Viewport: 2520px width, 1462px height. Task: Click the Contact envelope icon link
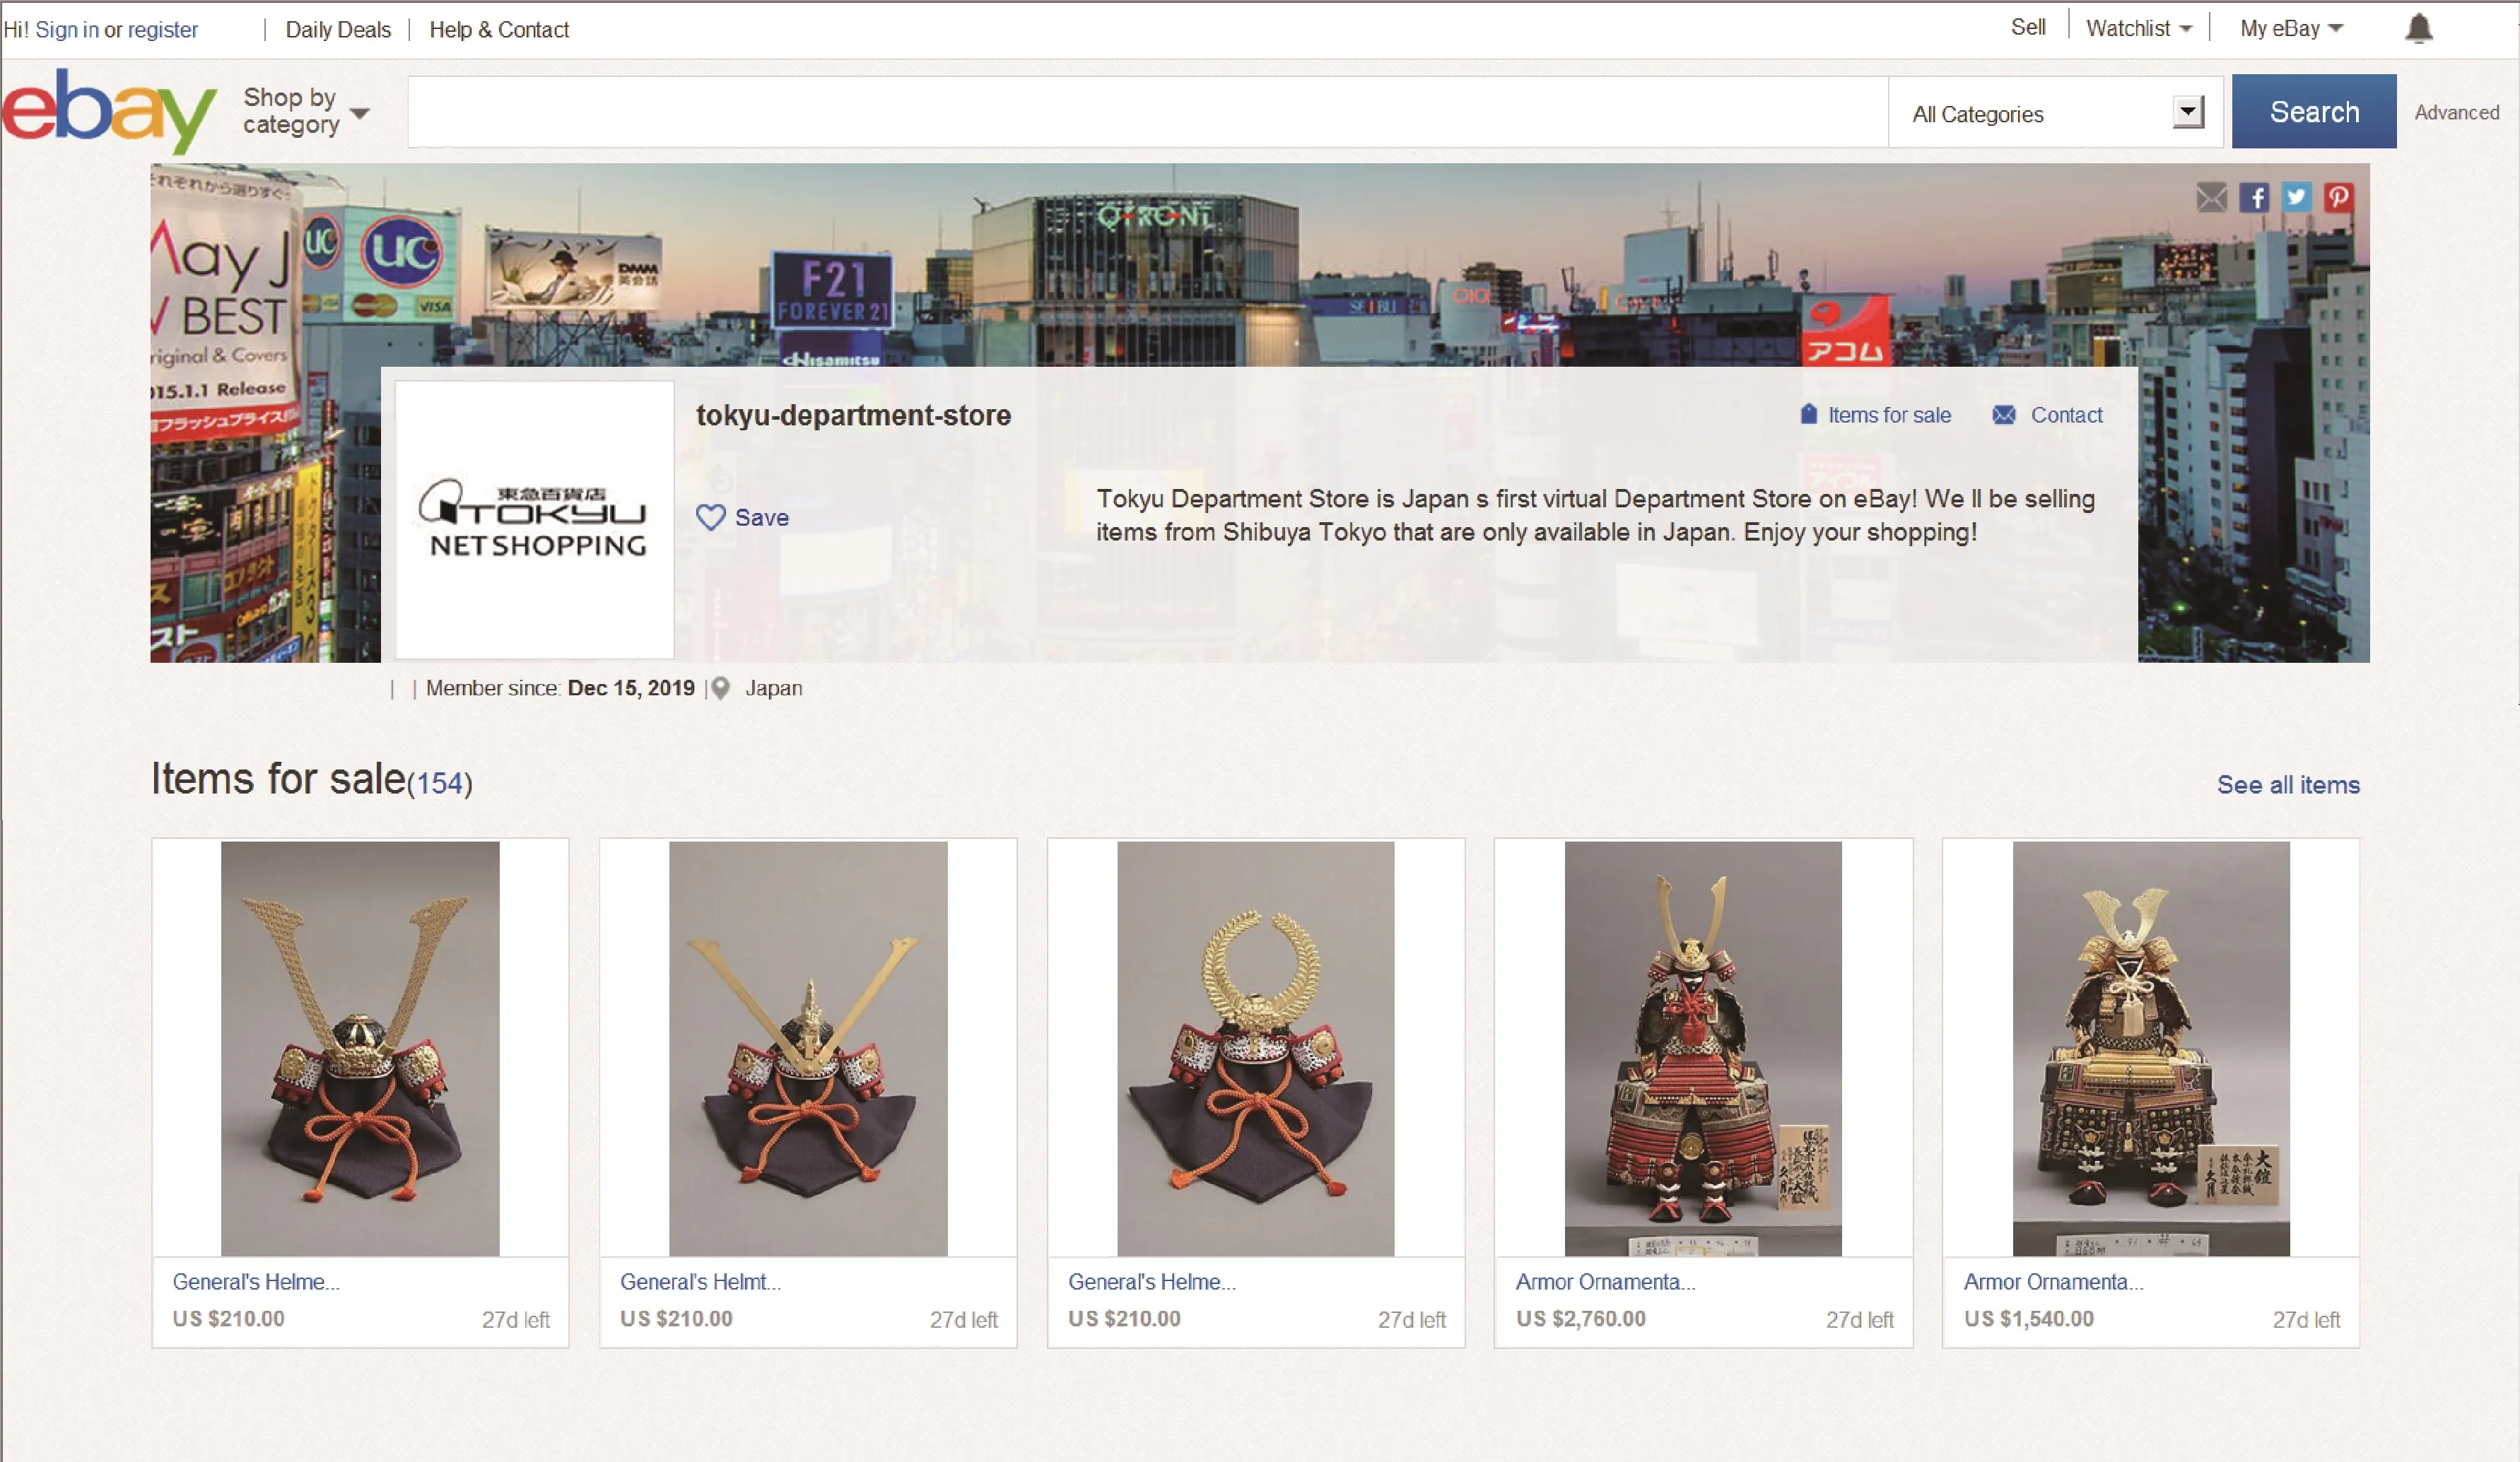[2004, 415]
